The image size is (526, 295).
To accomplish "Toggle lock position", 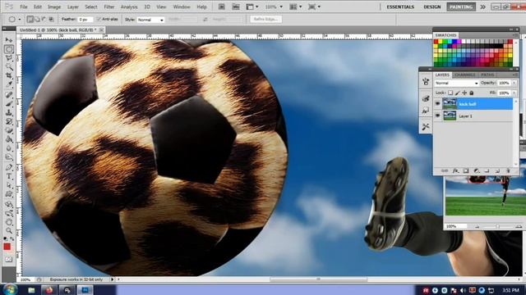I will (464, 93).
